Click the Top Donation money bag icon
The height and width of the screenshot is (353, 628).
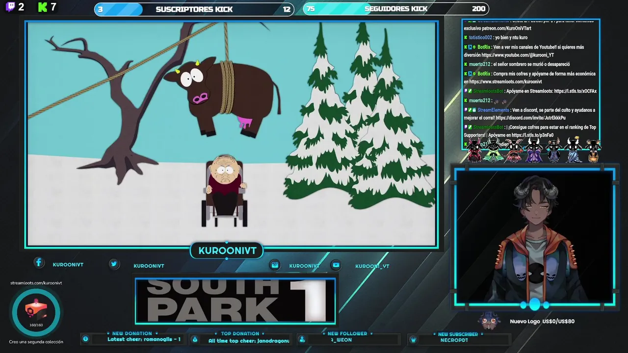pyautogui.click(x=194, y=339)
